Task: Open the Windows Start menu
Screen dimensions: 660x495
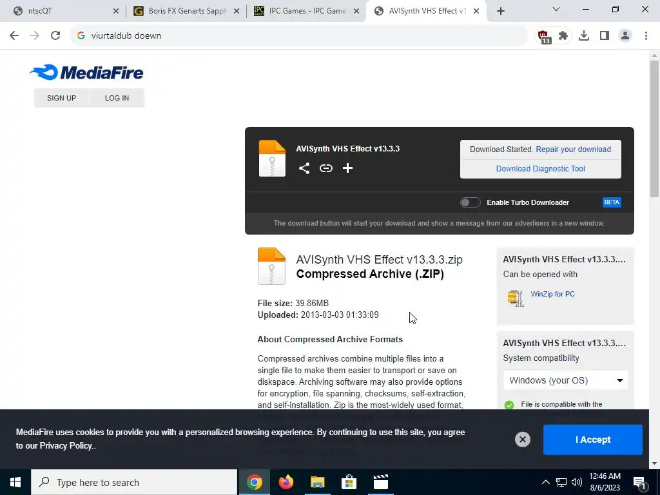Action: [15, 482]
